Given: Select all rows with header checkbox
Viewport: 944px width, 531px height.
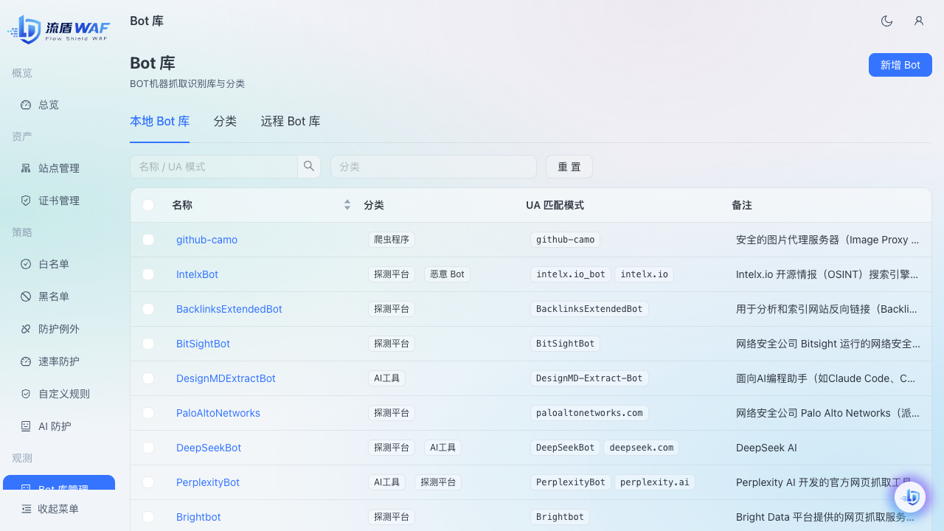Looking at the screenshot, I should 148,205.
